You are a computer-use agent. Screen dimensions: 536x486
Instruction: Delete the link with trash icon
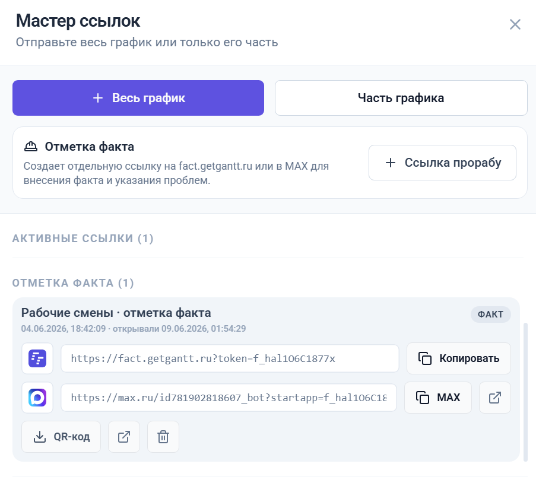tap(163, 437)
